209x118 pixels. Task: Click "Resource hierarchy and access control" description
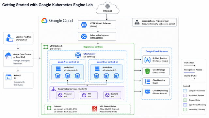tap(158, 24)
